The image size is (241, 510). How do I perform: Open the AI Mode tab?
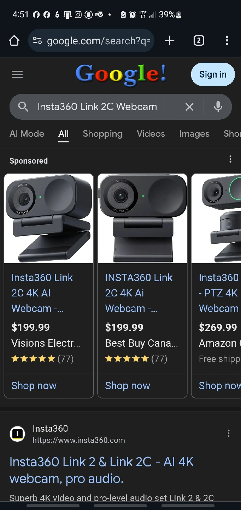coord(27,134)
